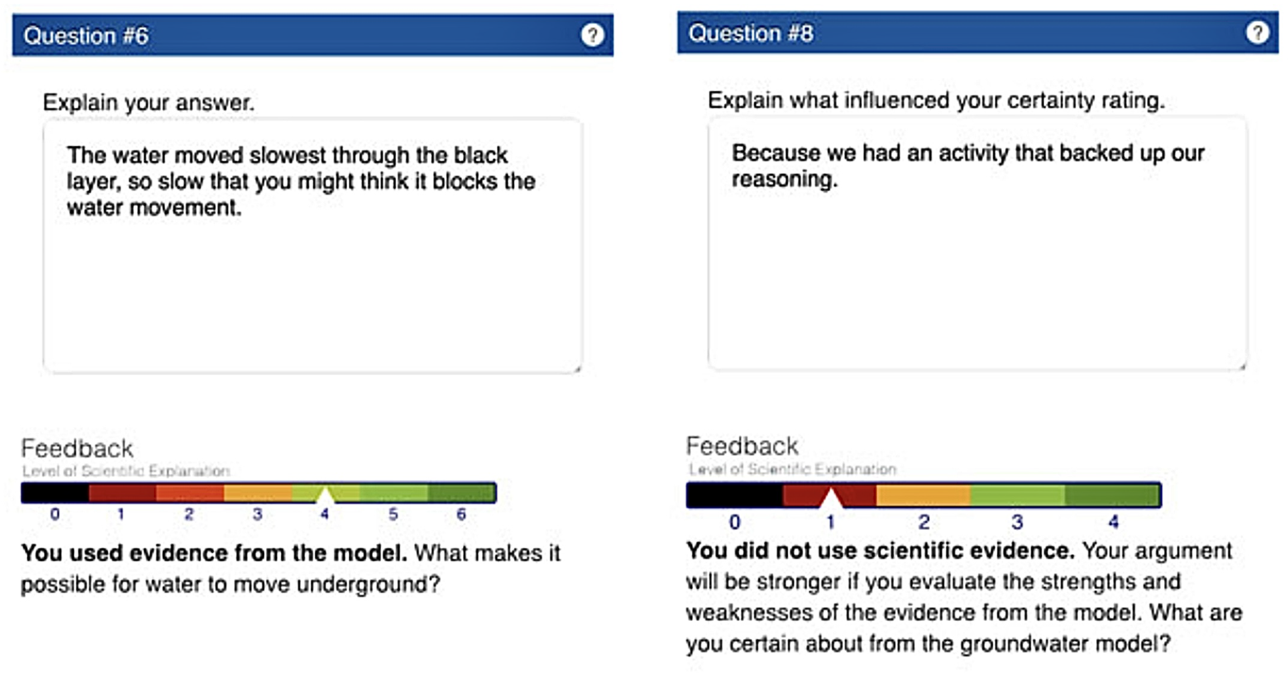The width and height of the screenshot is (1288, 676).
Task: Choose light green level 3 segment in Question #8 feedback
Action: (1017, 495)
